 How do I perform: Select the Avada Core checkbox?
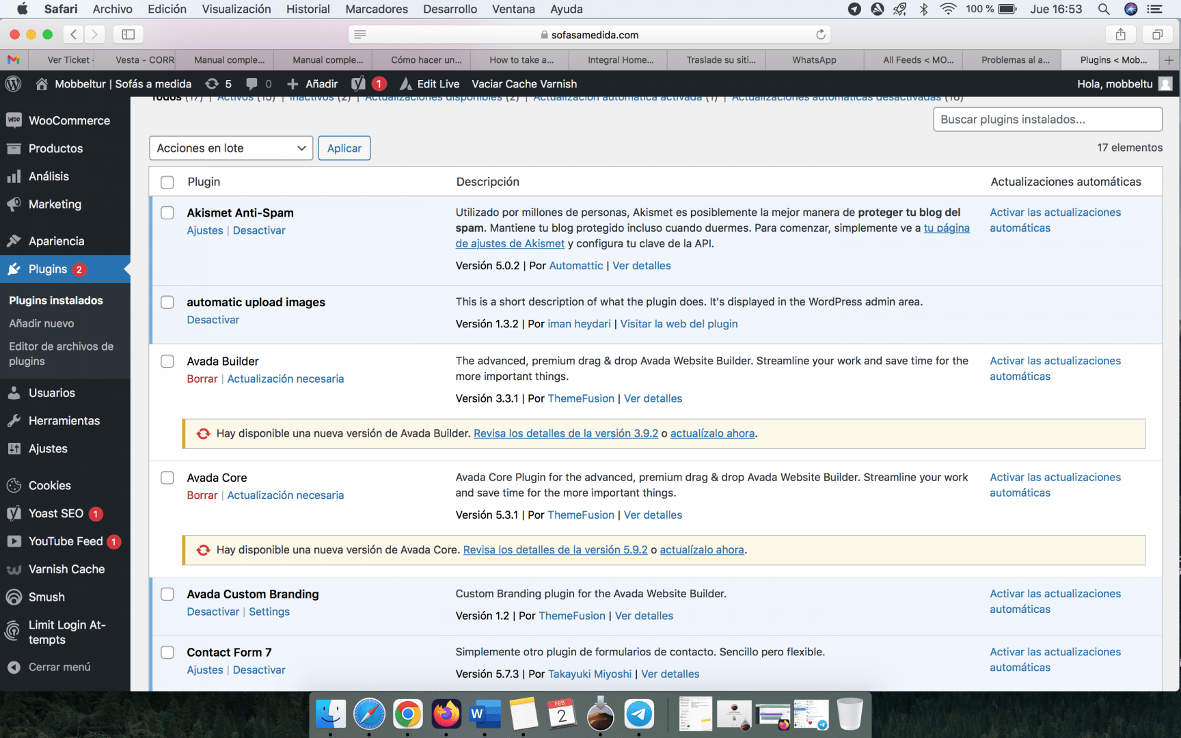pyautogui.click(x=167, y=478)
